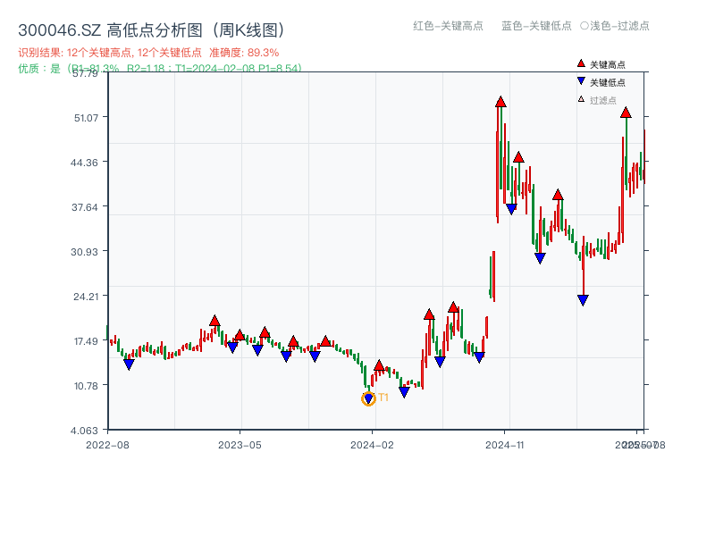Click the 2024-02 x-axis label
Screen dimensions: 715x536
(x=372, y=445)
